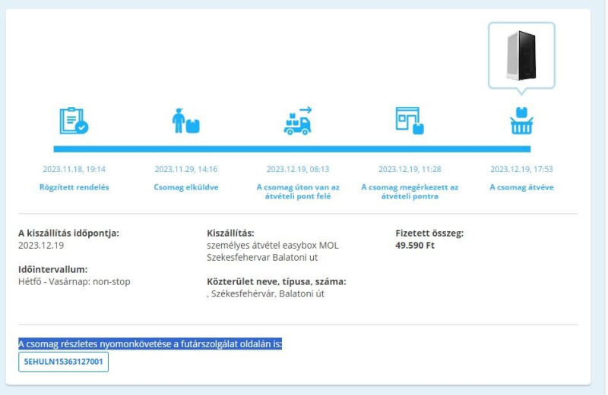Image resolution: width=608 pixels, height=395 pixels.
Task: Click the delivery date 2023.12.19 value
Action: 41,246
